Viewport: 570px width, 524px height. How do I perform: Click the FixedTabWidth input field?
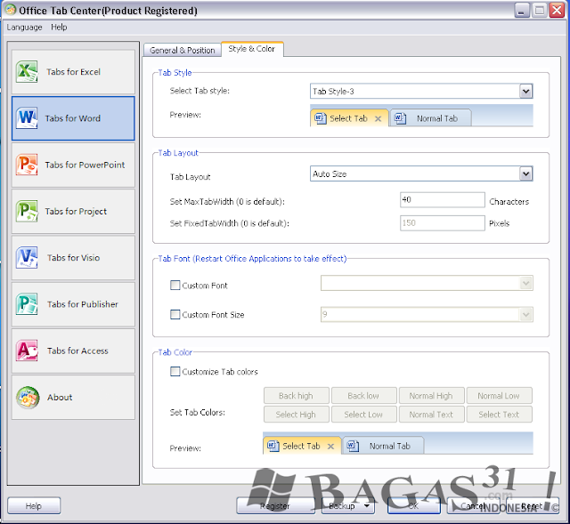pos(443,223)
